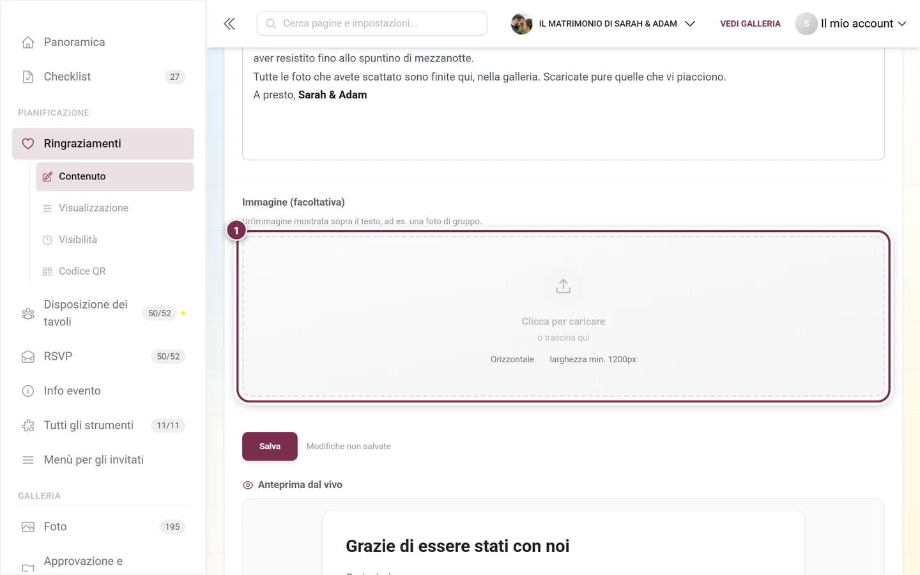The height and width of the screenshot is (575, 920).
Task: Click the magnifier icon in the search box
Action: coord(271,24)
